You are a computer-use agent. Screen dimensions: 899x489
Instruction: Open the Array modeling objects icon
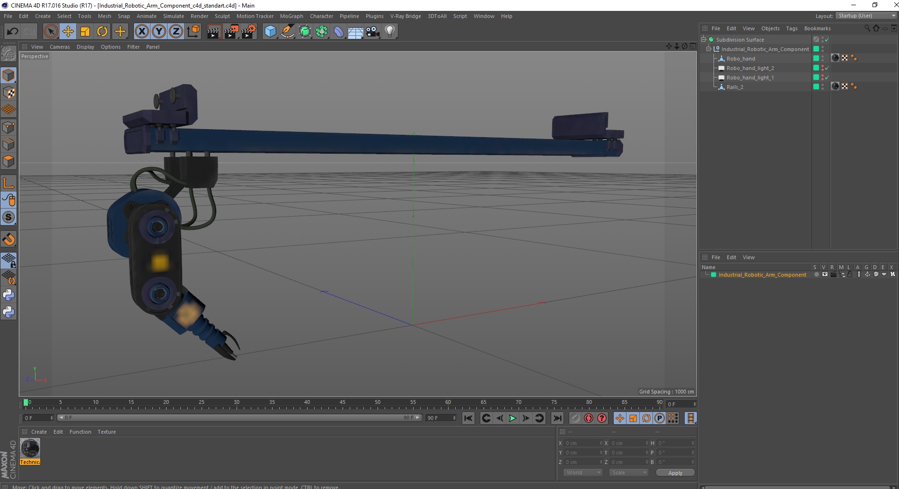click(322, 32)
